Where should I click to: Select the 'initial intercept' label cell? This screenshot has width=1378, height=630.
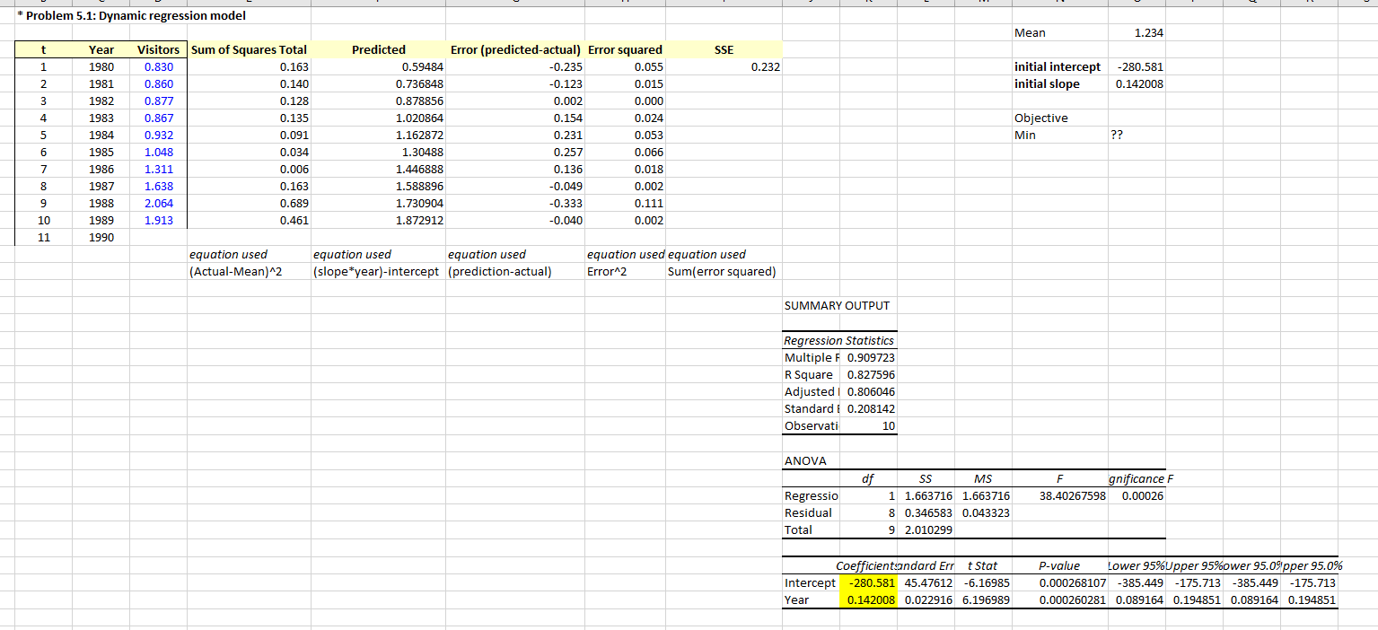click(1057, 67)
